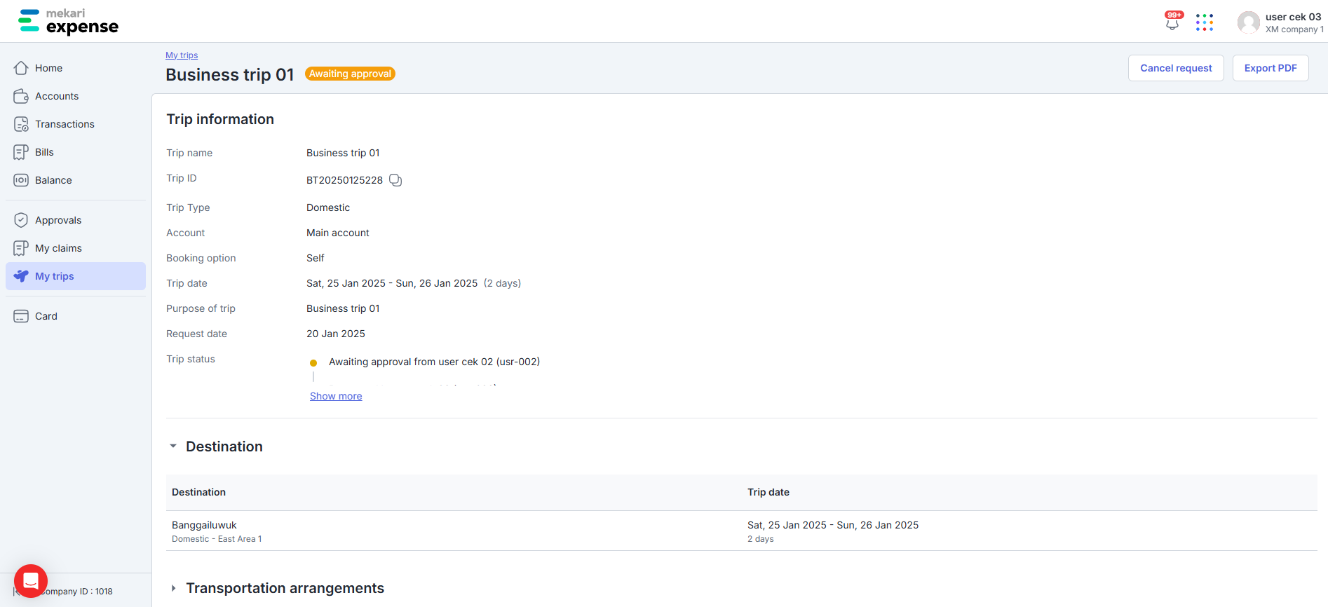1328x607 pixels.
Task: Click the Home sidebar icon
Action: point(21,68)
